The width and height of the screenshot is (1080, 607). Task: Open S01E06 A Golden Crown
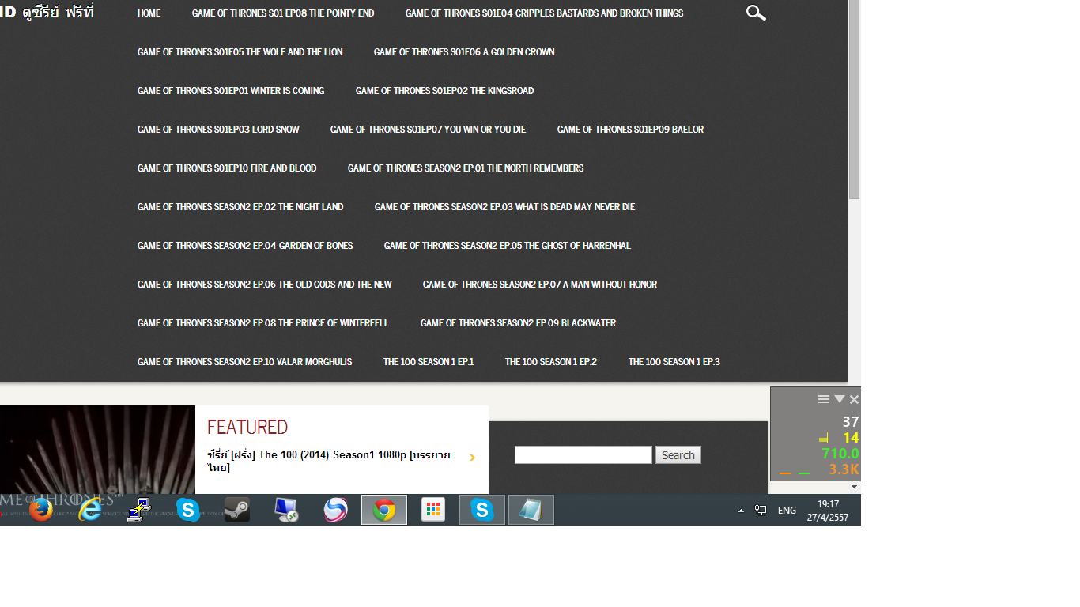tap(464, 52)
